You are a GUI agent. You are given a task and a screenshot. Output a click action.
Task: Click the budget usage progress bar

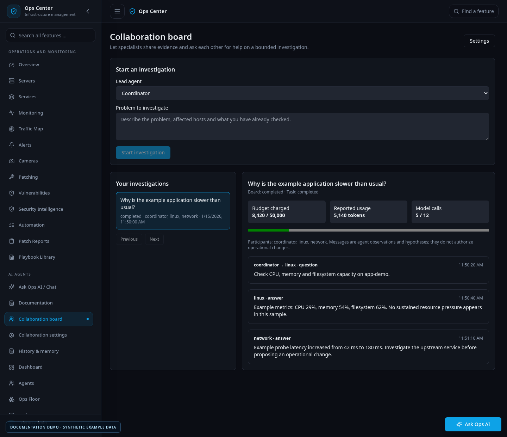[368, 230]
